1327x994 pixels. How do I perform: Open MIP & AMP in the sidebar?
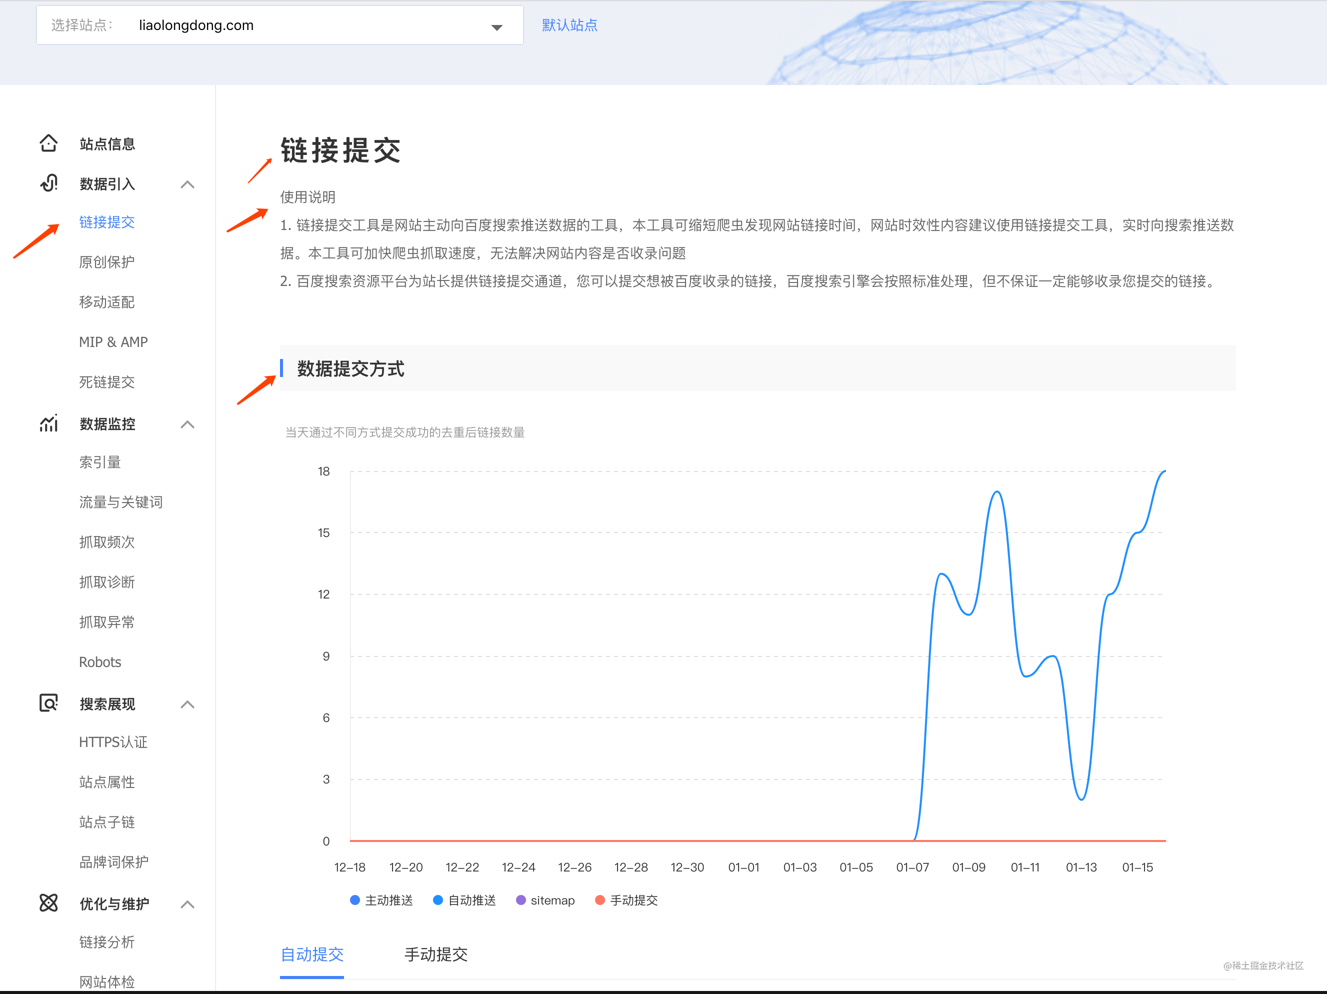[113, 342]
